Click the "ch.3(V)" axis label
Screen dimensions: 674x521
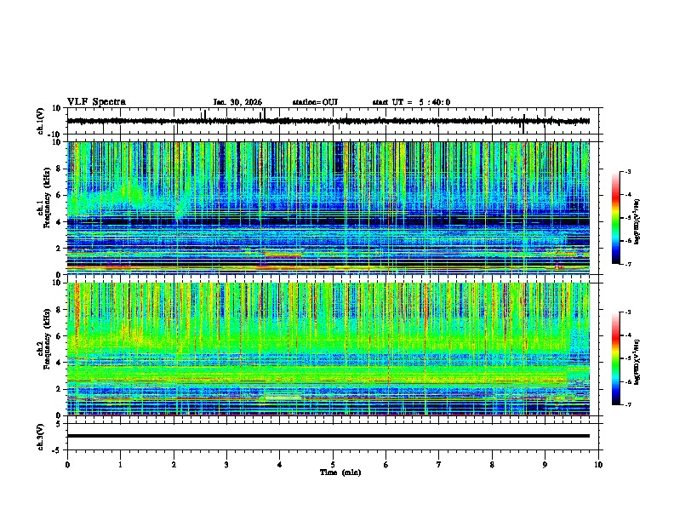[x=41, y=437]
